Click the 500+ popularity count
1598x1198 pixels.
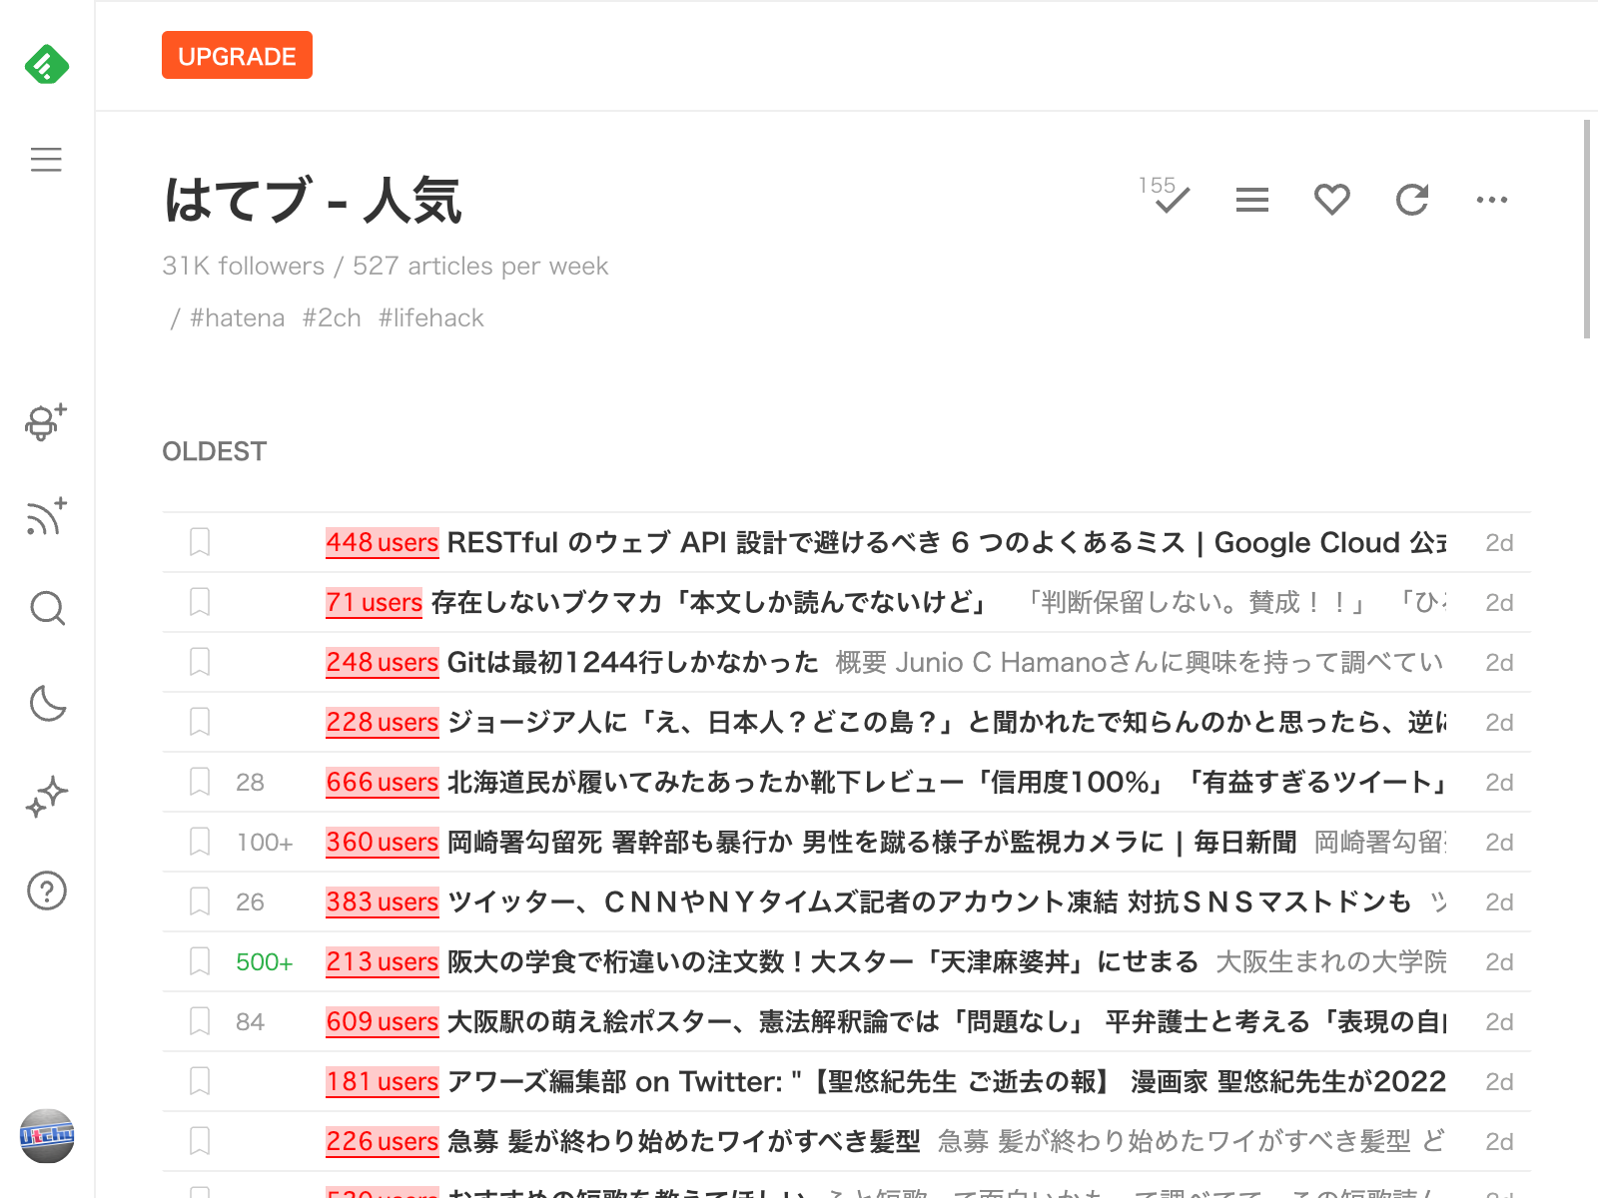tap(264, 961)
